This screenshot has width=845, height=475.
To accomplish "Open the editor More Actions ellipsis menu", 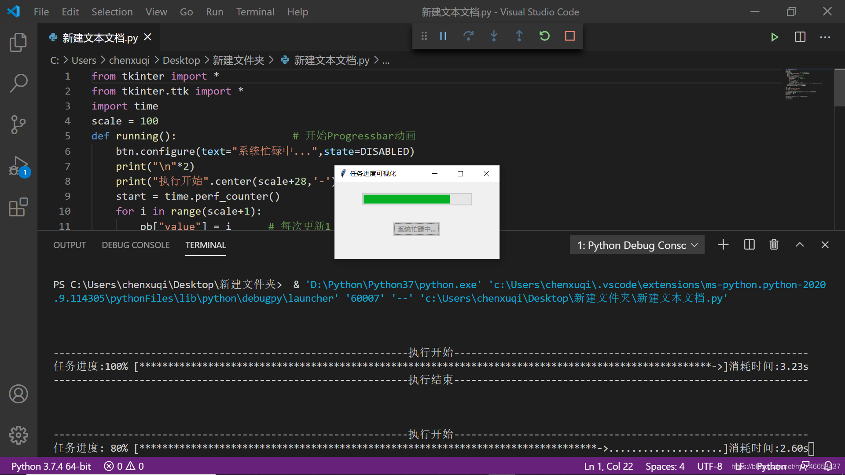I will click(x=825, y=37).
